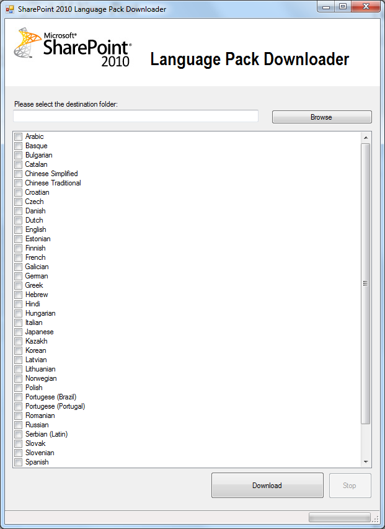The image size is (385, 529).
Task: Maximize the Language Pack Downloader window
Action: [342, 6]
